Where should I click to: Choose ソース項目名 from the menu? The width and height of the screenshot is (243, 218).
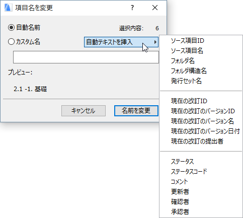point(201,51)
